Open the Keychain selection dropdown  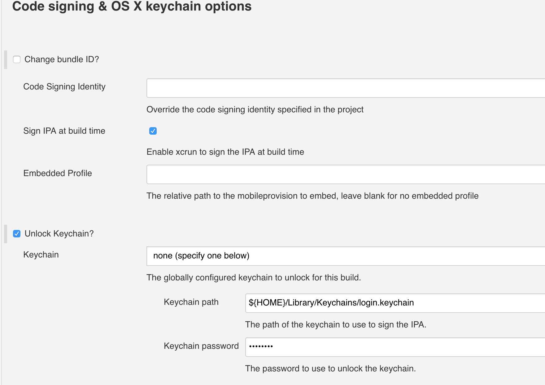pos(345,256)
